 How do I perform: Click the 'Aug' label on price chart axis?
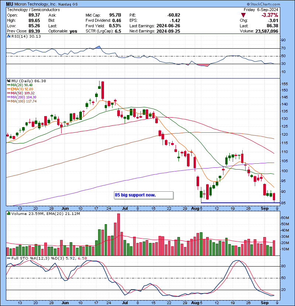pyautogui.click(x=195, y=208)
